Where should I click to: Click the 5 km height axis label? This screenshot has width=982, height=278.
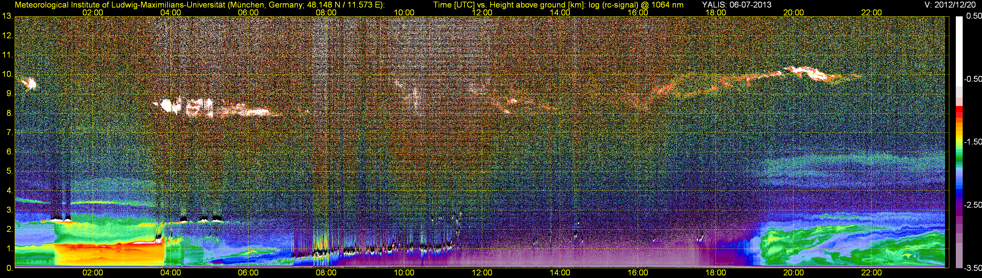click(x=9, y=171)
